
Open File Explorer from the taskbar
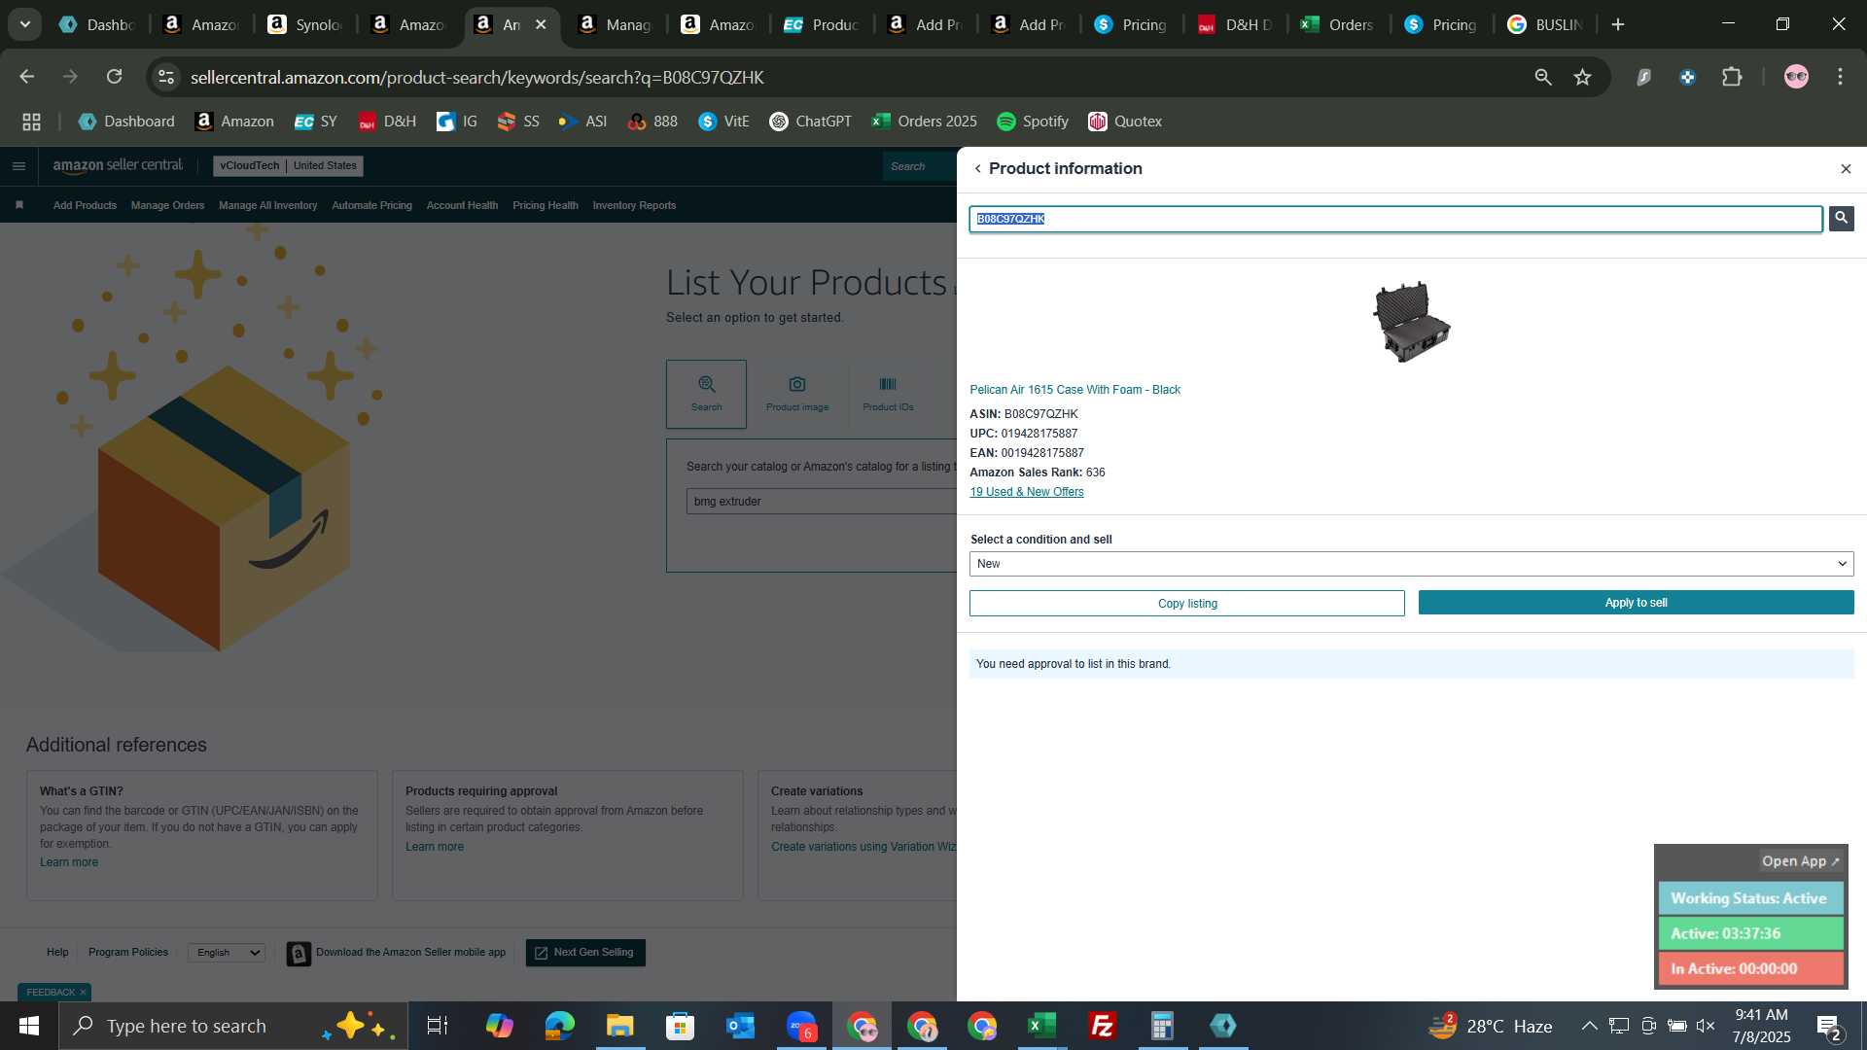619,1026
